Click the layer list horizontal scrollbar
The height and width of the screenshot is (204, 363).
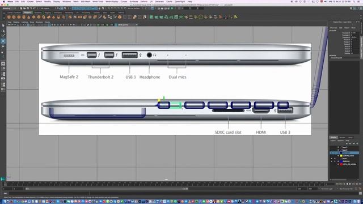[339, 180]
